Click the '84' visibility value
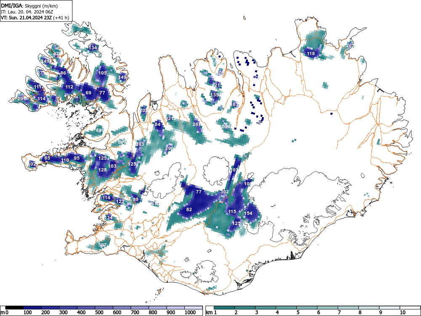Screen dimensions: 421x316 pyautogui.click(x=157, y=124)
